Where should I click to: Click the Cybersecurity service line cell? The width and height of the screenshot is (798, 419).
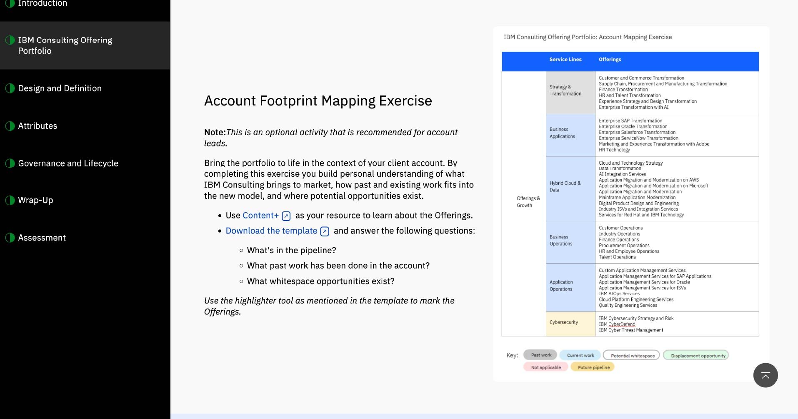coord(570,324)
